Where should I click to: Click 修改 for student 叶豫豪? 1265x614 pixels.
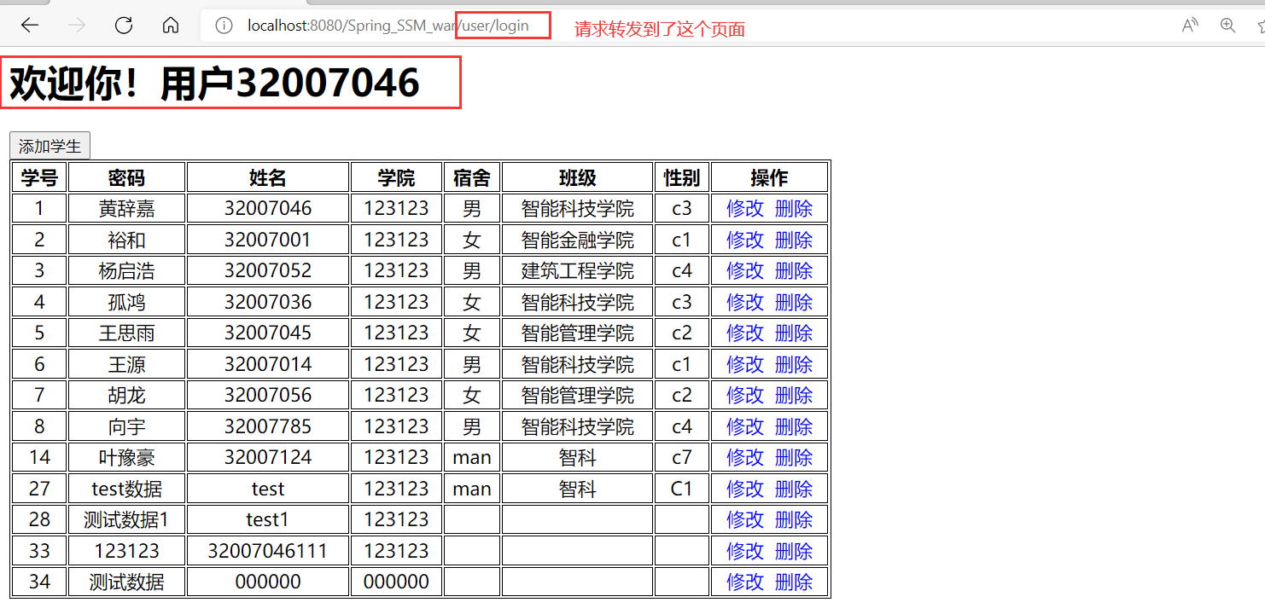click(744, 458)
